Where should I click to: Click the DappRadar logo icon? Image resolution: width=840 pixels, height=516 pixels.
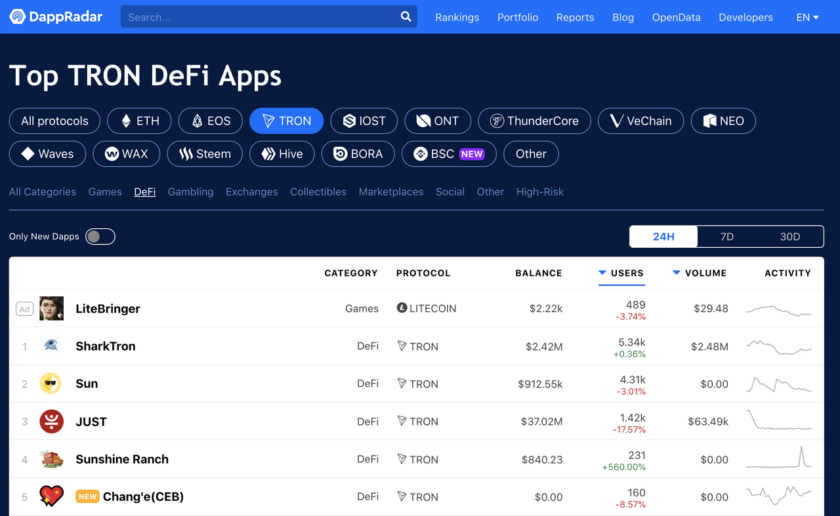(x=17, y=17)
